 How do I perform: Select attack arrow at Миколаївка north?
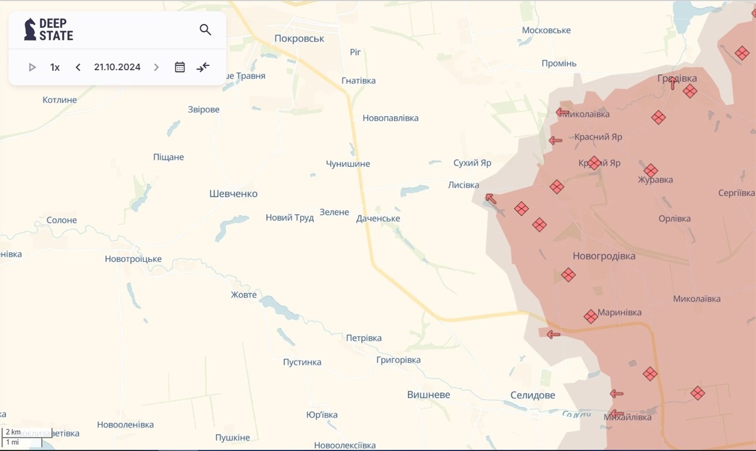coord(562,112)
